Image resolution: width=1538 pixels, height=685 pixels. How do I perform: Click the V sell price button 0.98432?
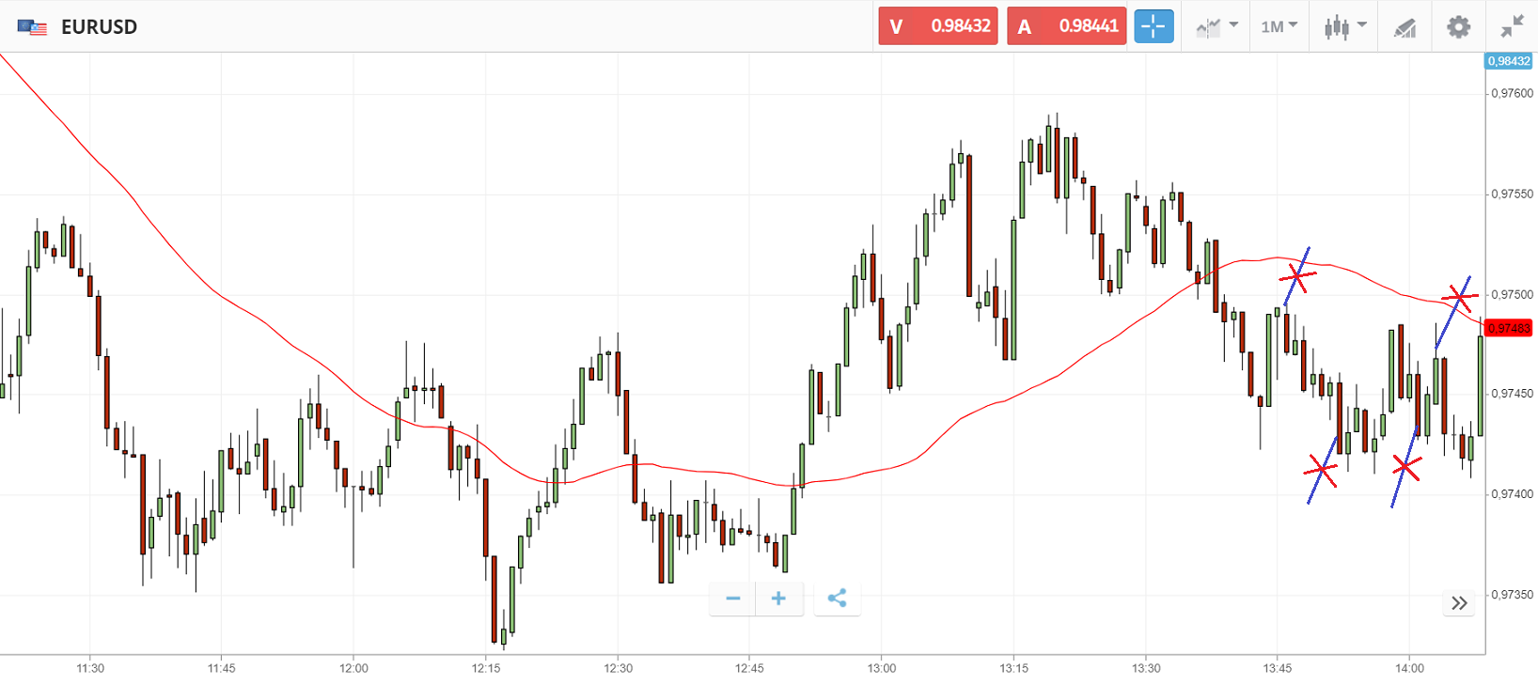click(x=937, y=26)
